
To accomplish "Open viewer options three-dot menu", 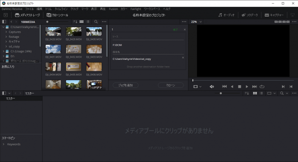I will point(294,22).
